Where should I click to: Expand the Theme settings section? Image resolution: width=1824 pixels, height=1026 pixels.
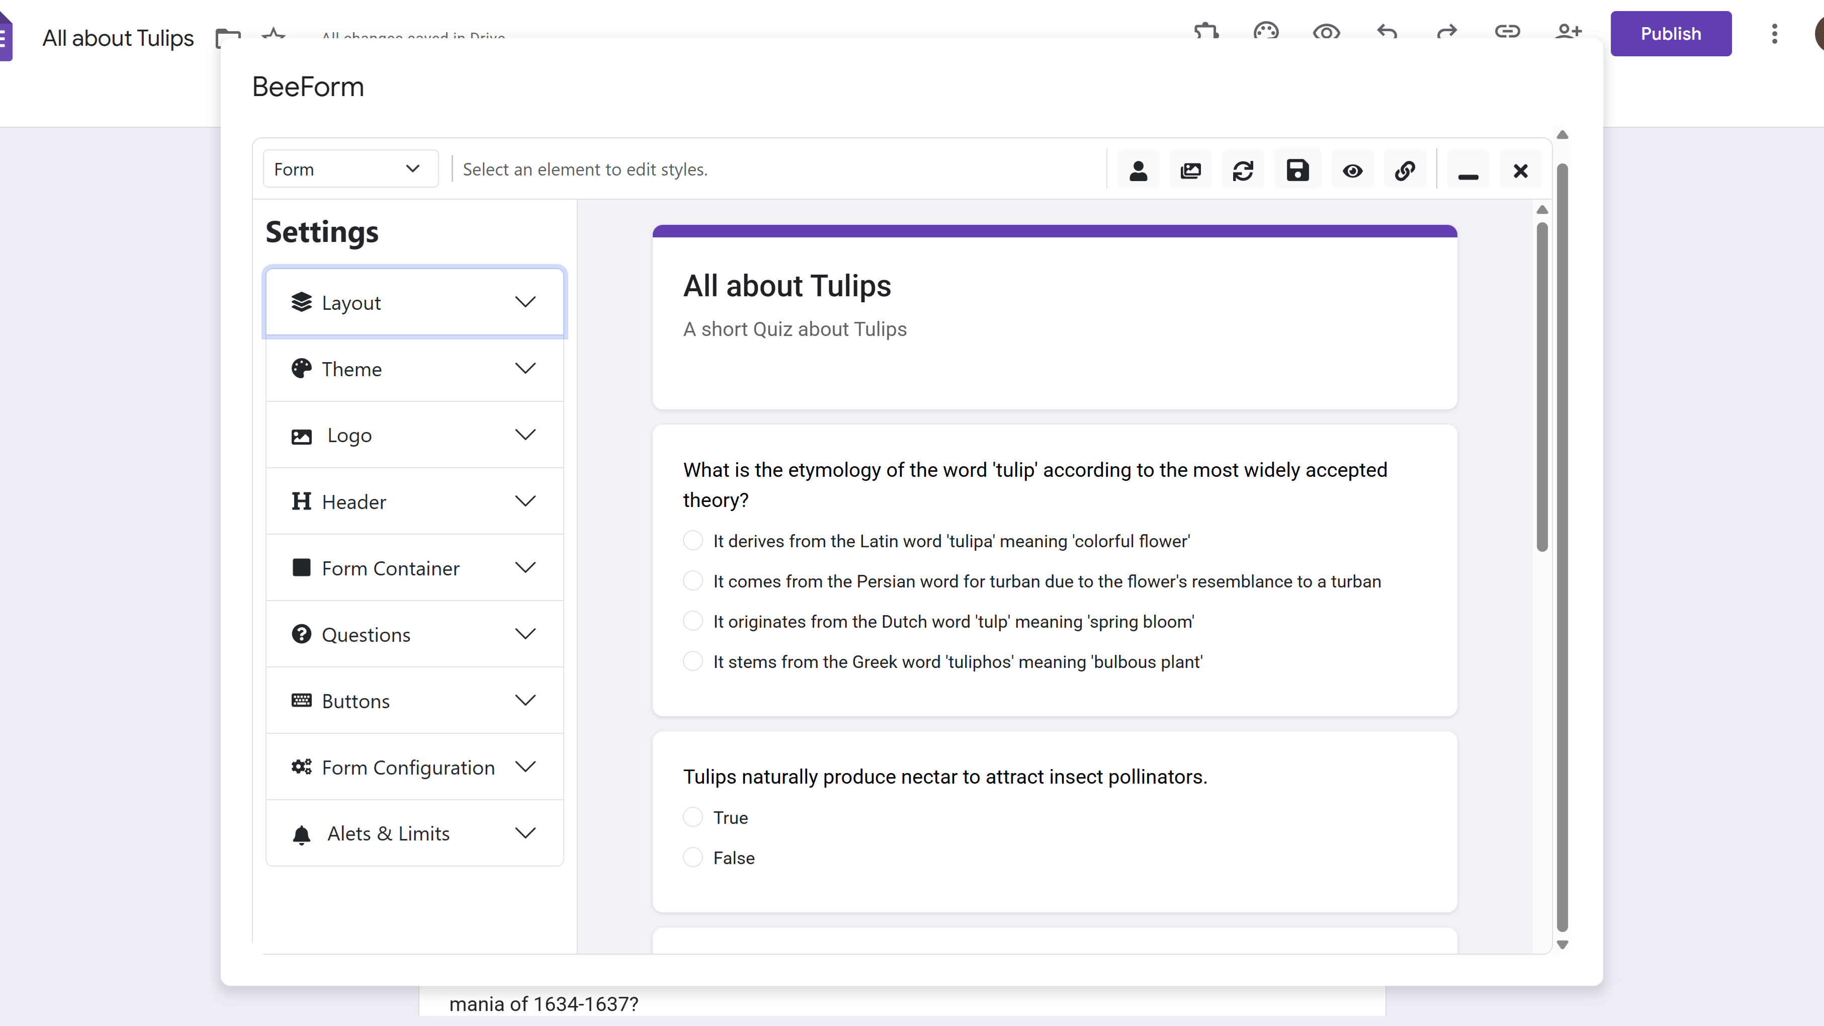click(415, 369)
